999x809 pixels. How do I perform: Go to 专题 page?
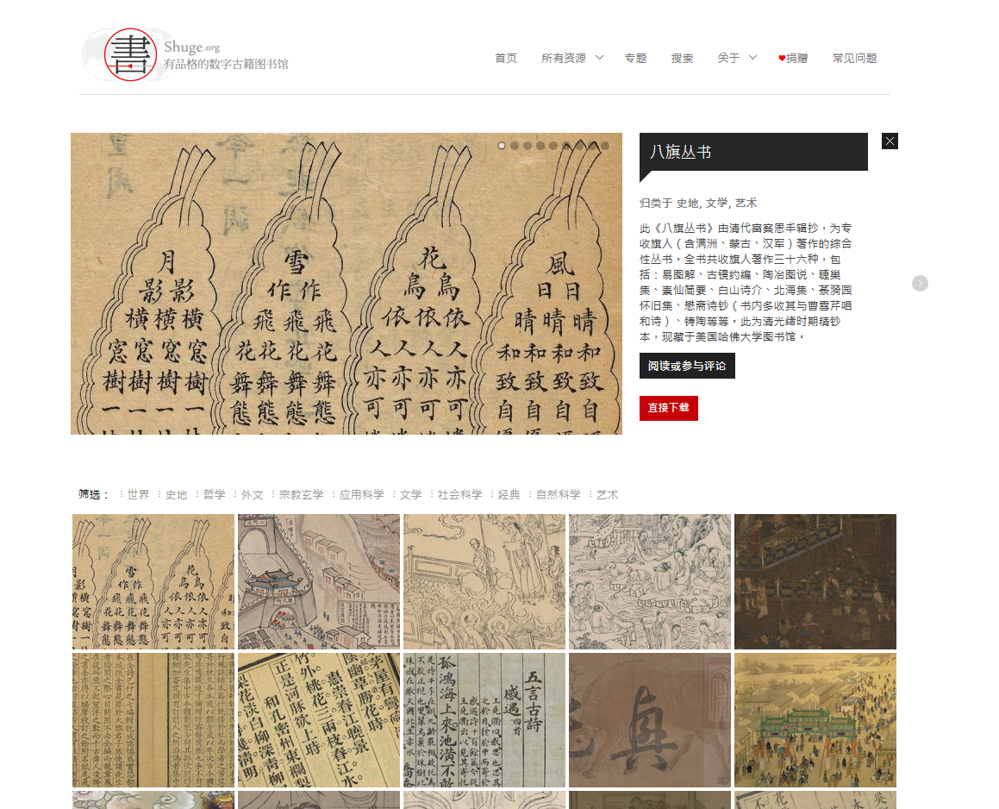point(635,58)
